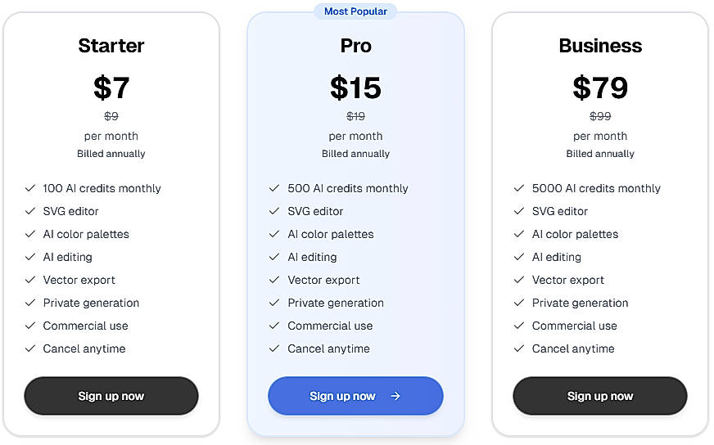Click checkmark beside 5000 AI credits monthly
Viewport: 714px width, 445px height.
[x=519, y=188]
